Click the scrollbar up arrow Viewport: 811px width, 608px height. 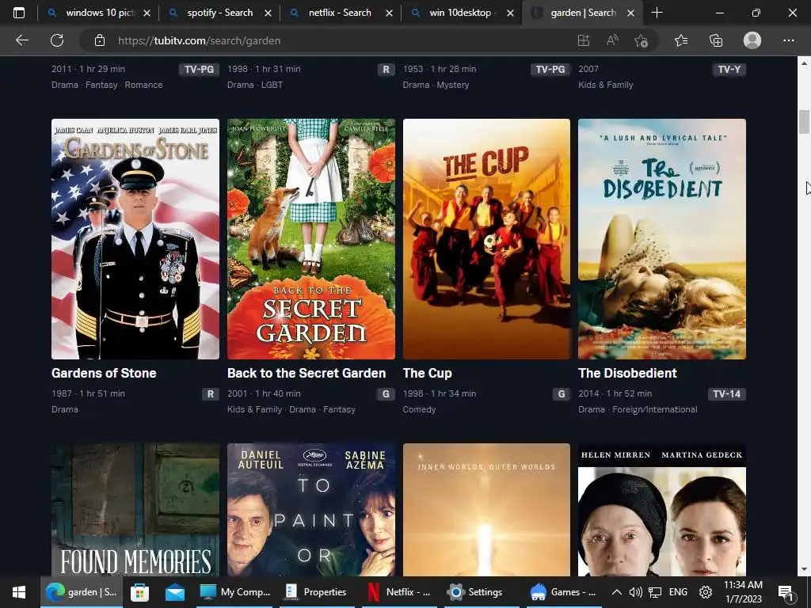tap(804, 63)
